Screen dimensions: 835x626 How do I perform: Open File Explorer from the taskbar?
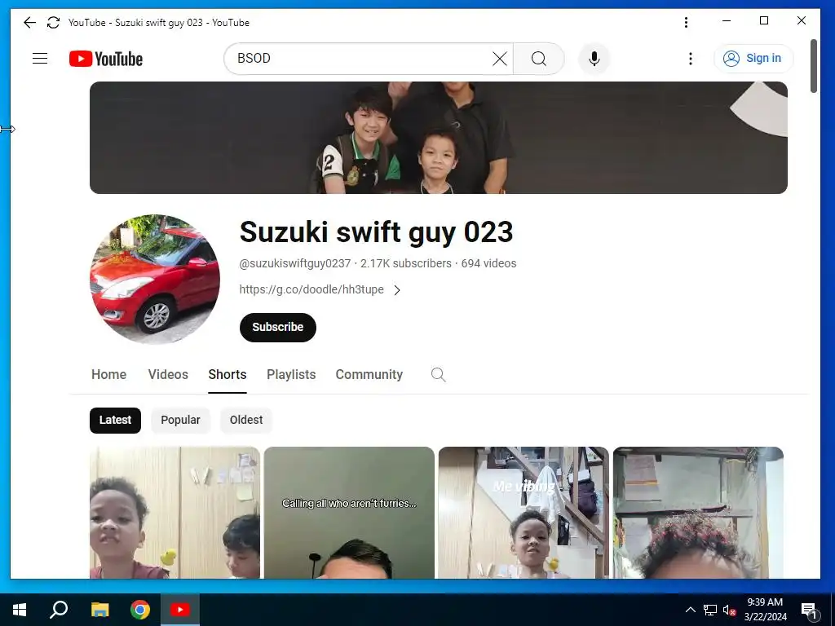tap(99, 610)
